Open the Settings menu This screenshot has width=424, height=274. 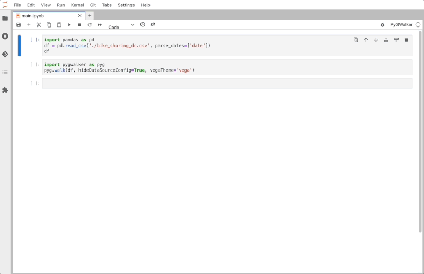(x=126, y=5)
